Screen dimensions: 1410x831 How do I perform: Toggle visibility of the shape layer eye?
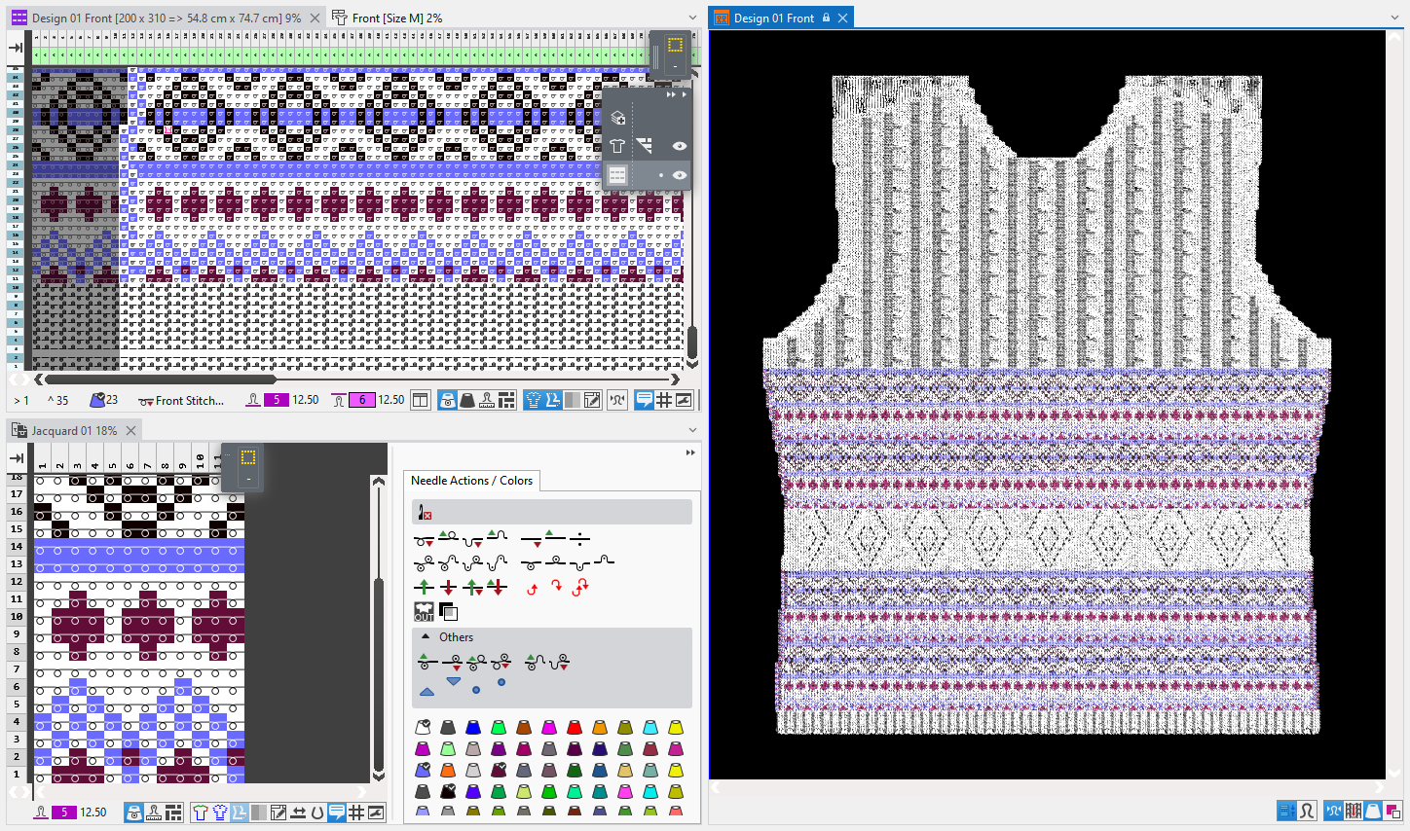click(680, 146)
